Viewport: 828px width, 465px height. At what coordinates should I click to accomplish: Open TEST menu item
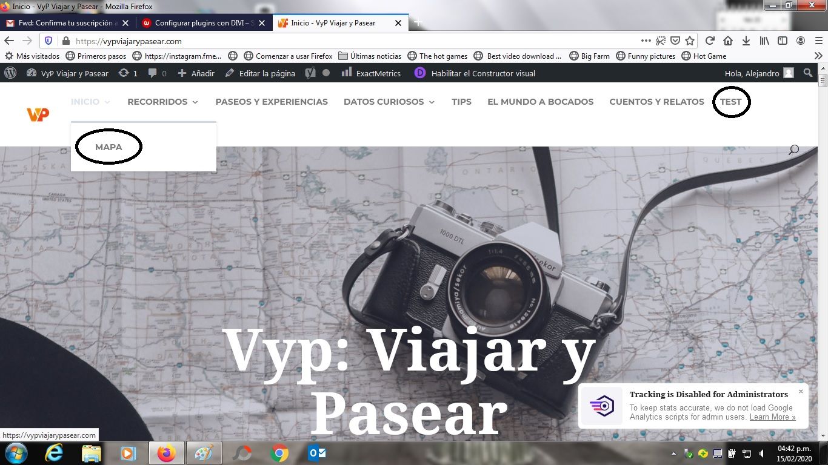(730, 102)
